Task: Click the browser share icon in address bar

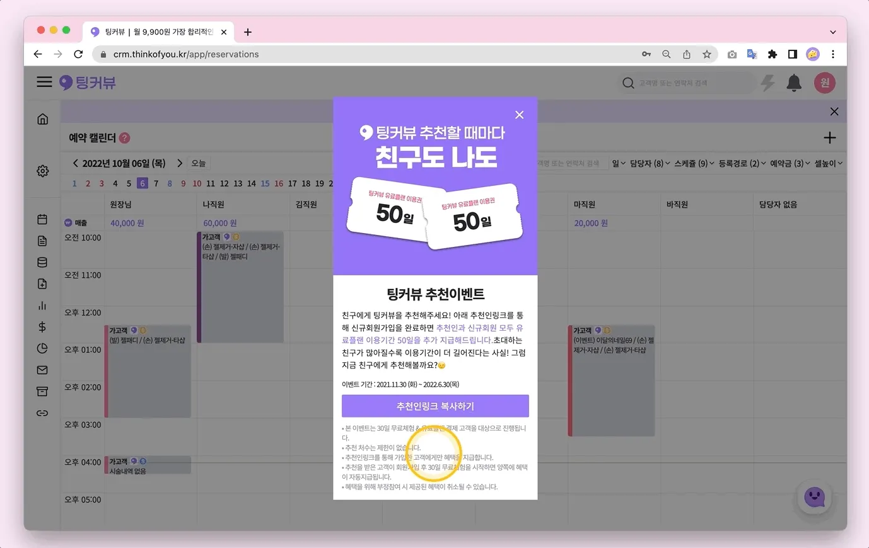Action: click(x=687, y=54)
